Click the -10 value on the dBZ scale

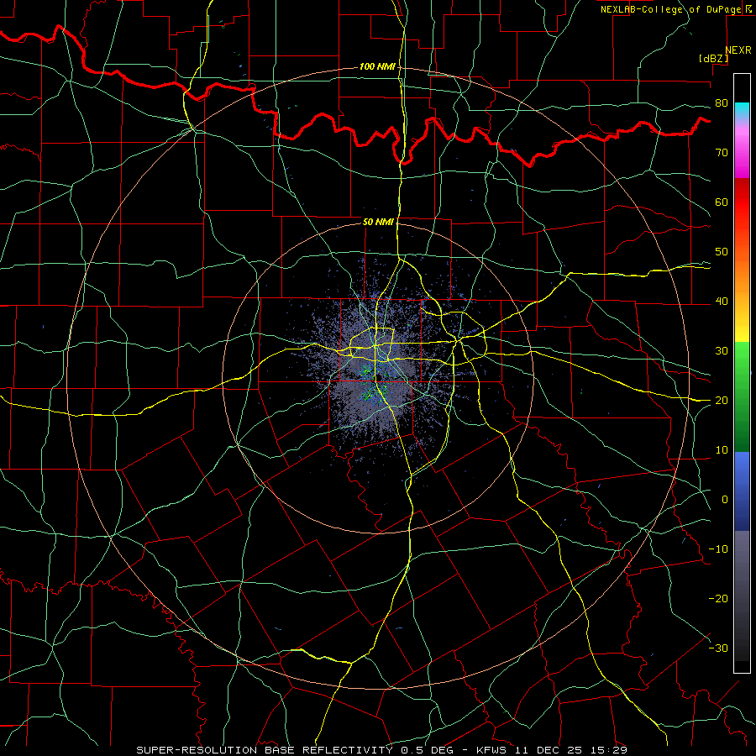tap(718, 549)
